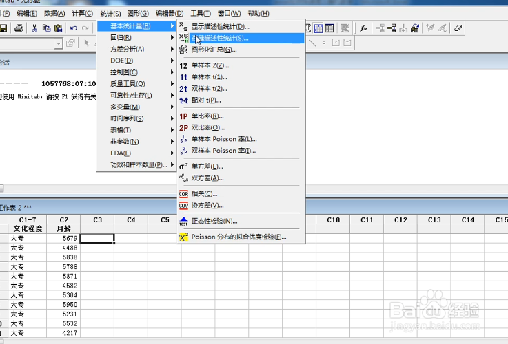Open the 窗口(W) menu
508x344 pixels.
229,14
